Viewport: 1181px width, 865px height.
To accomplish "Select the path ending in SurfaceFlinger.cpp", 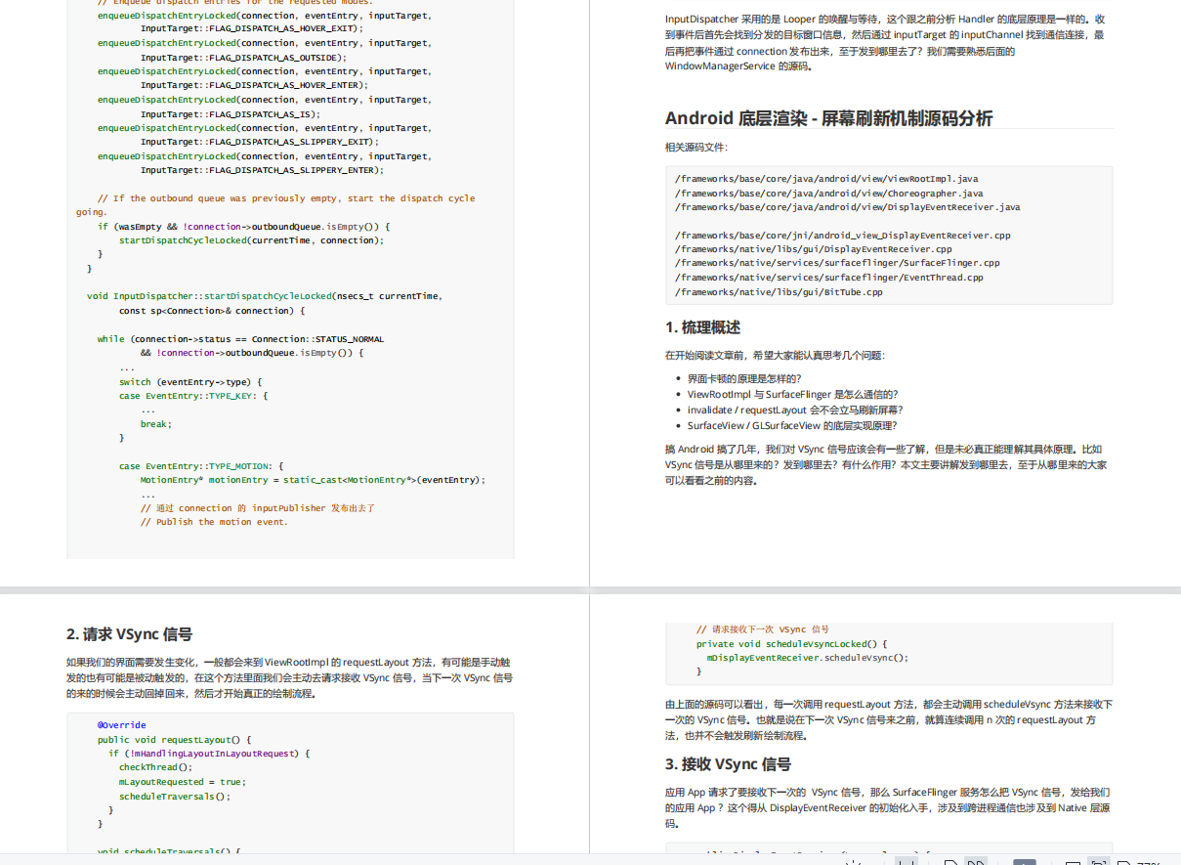I will click(x=837, y=263).
